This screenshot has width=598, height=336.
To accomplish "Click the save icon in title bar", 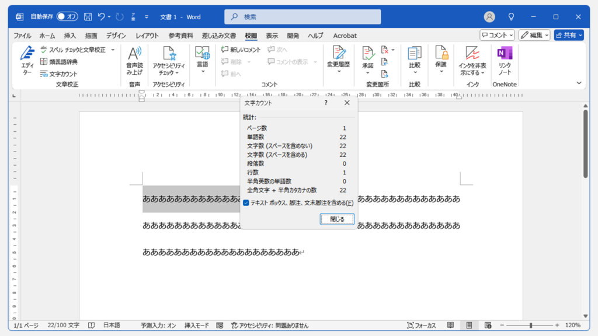I will (88, 17).
